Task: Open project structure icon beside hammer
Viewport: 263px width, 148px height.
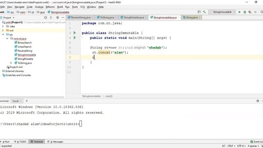Action: click(x=199, y=12)
